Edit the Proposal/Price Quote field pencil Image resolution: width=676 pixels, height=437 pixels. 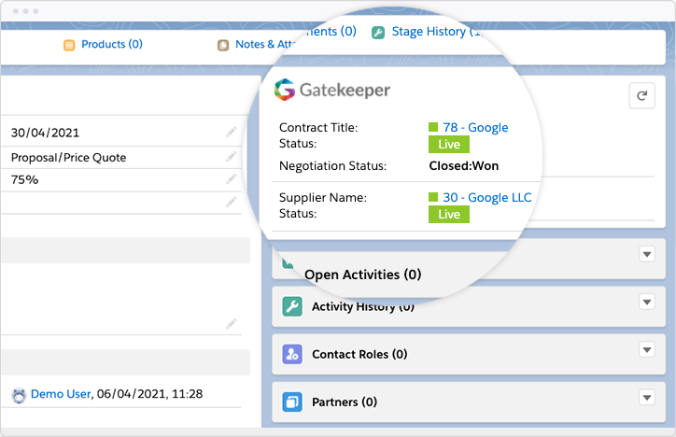tap(232, 157)
